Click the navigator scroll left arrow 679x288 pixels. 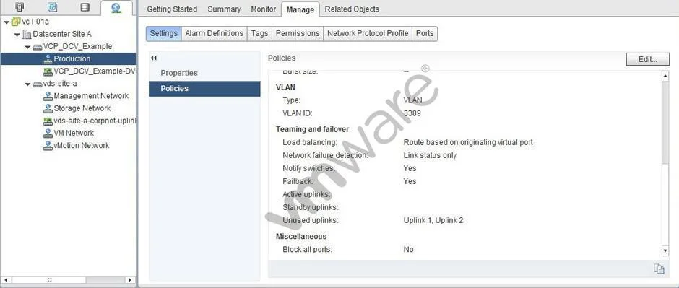[x=6, y=280]
